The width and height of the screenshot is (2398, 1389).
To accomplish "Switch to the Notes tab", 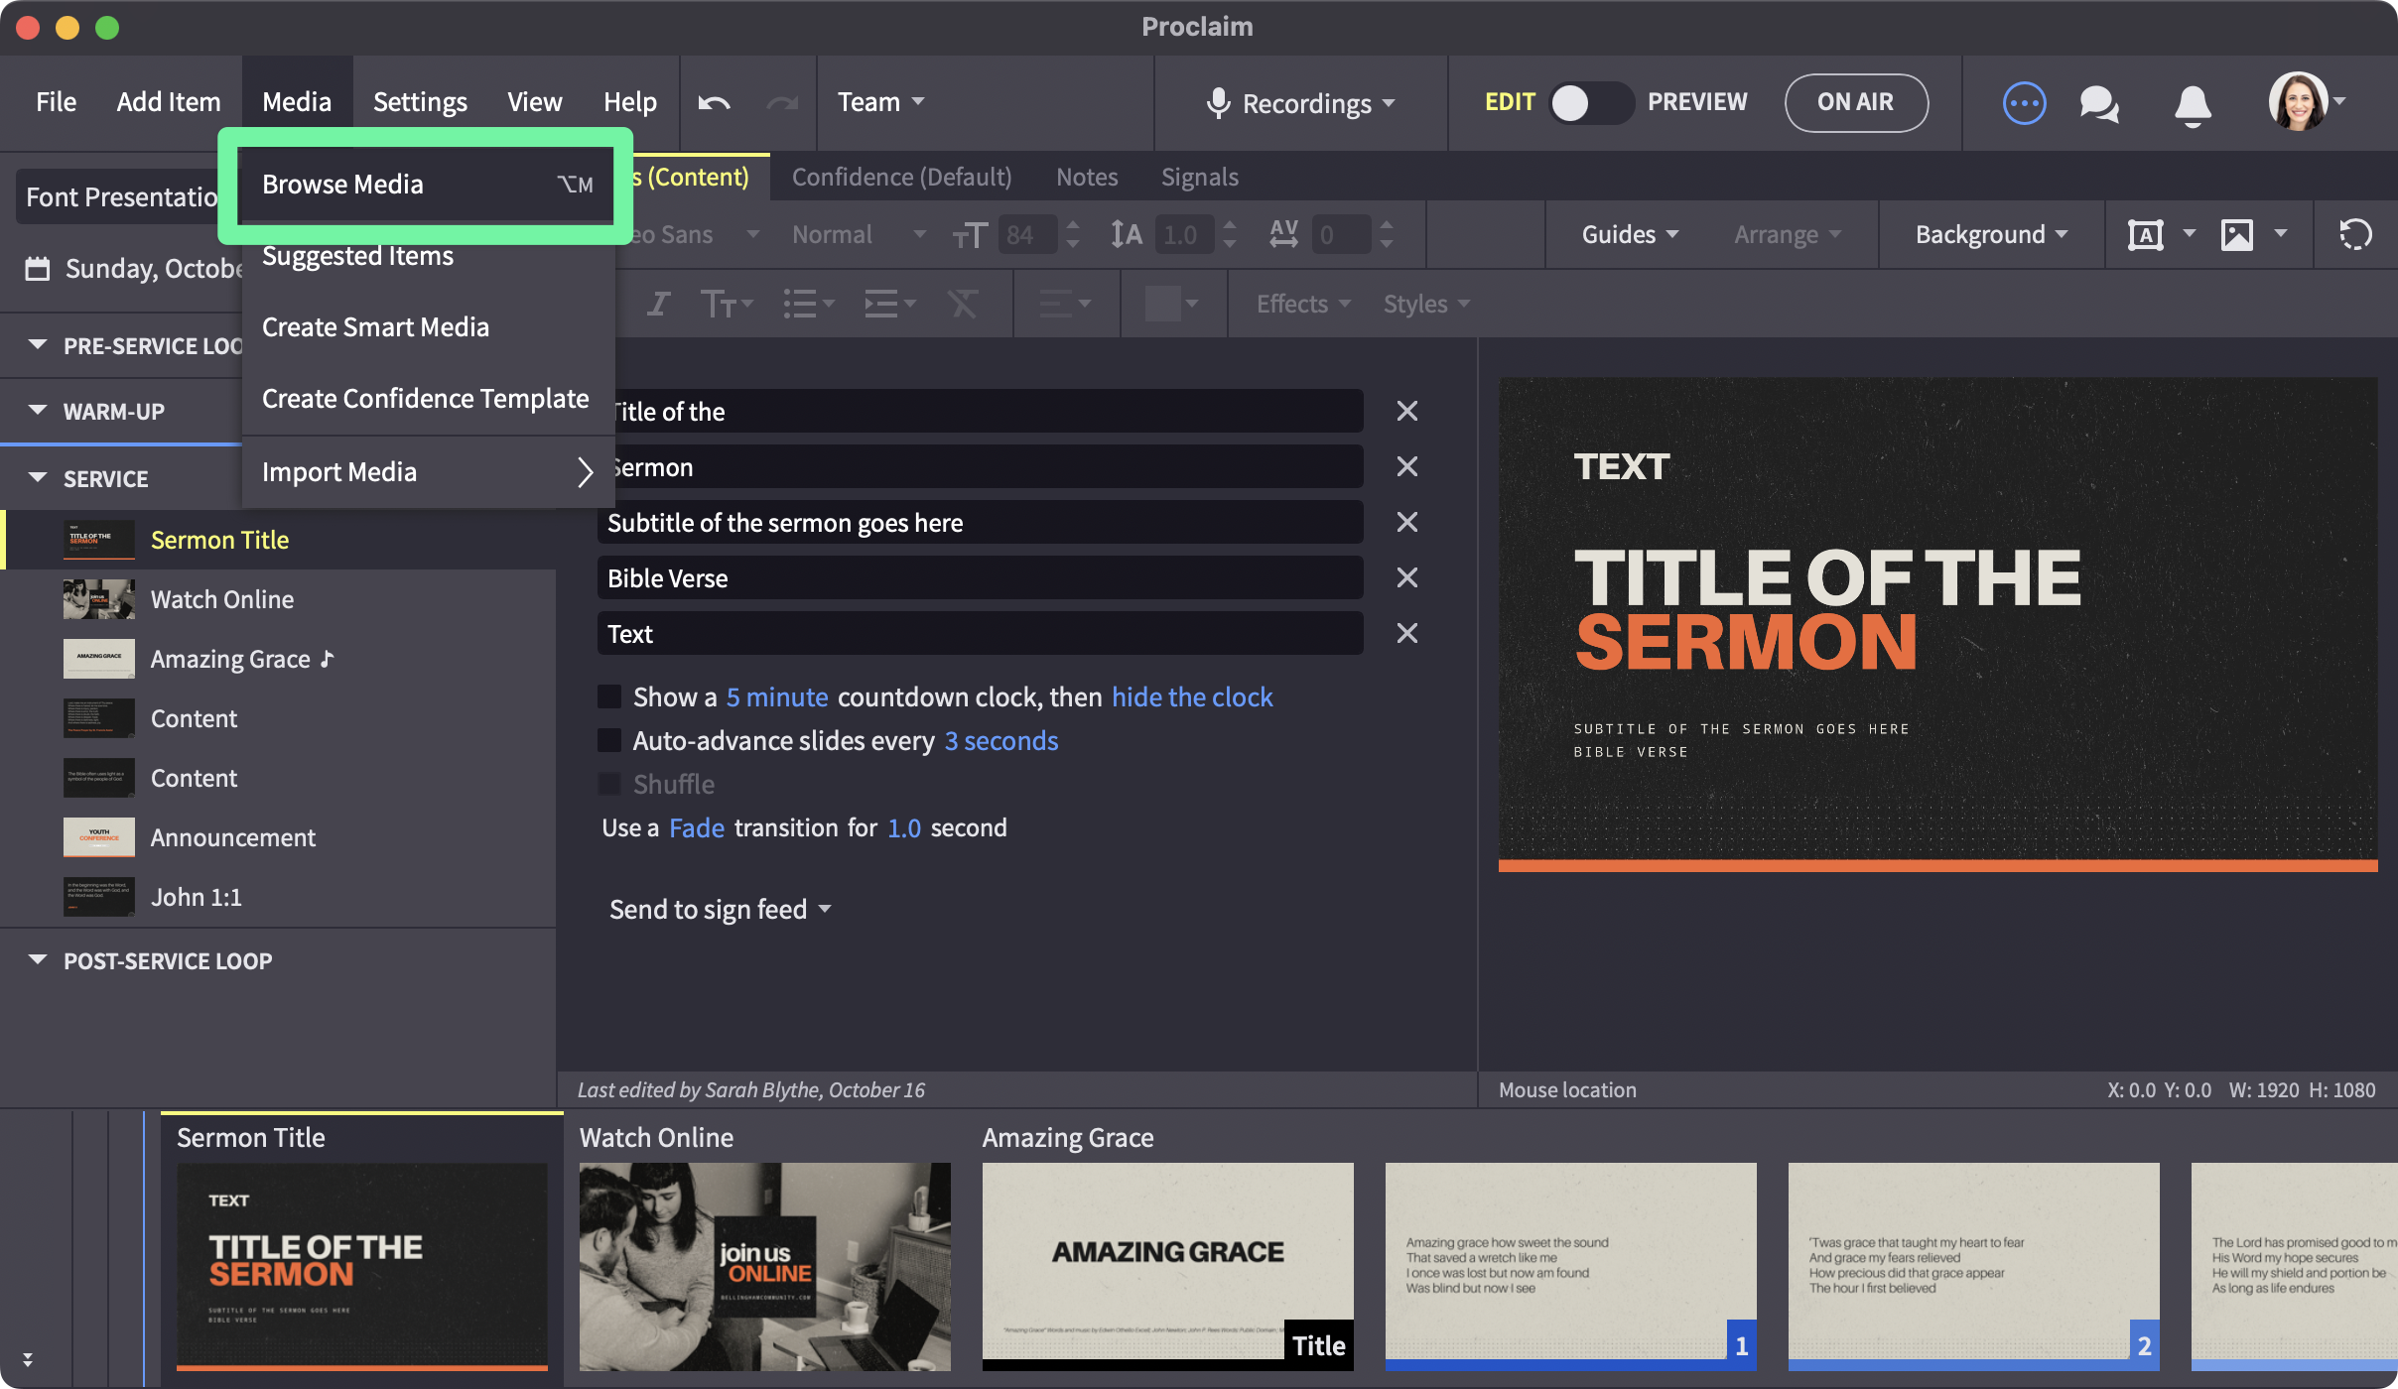I will pos(1087,178).
